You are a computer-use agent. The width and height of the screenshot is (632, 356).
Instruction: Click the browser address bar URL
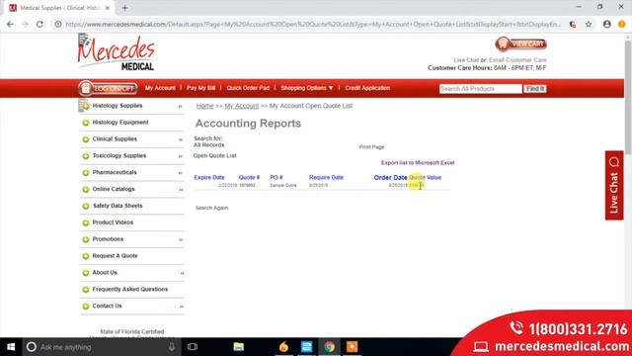pyautogui.click(x=313, y=24)
